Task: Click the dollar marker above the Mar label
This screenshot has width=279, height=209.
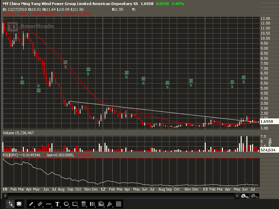Action: click(22, 78)
